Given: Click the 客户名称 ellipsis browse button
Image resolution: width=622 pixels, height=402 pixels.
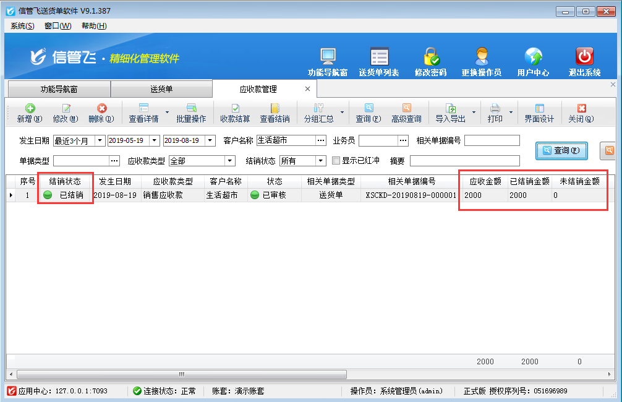Looking at the screenshot, I should tap(320, 140).
